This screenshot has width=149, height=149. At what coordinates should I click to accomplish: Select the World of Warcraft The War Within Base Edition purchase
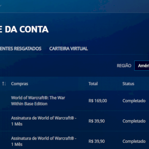click(x=38, y=101)
